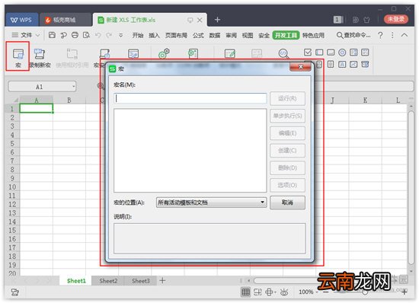Click 取消 in the macro dialog
Image resolution: width=419 pixels, height=303 pixels.
(287, 203)
